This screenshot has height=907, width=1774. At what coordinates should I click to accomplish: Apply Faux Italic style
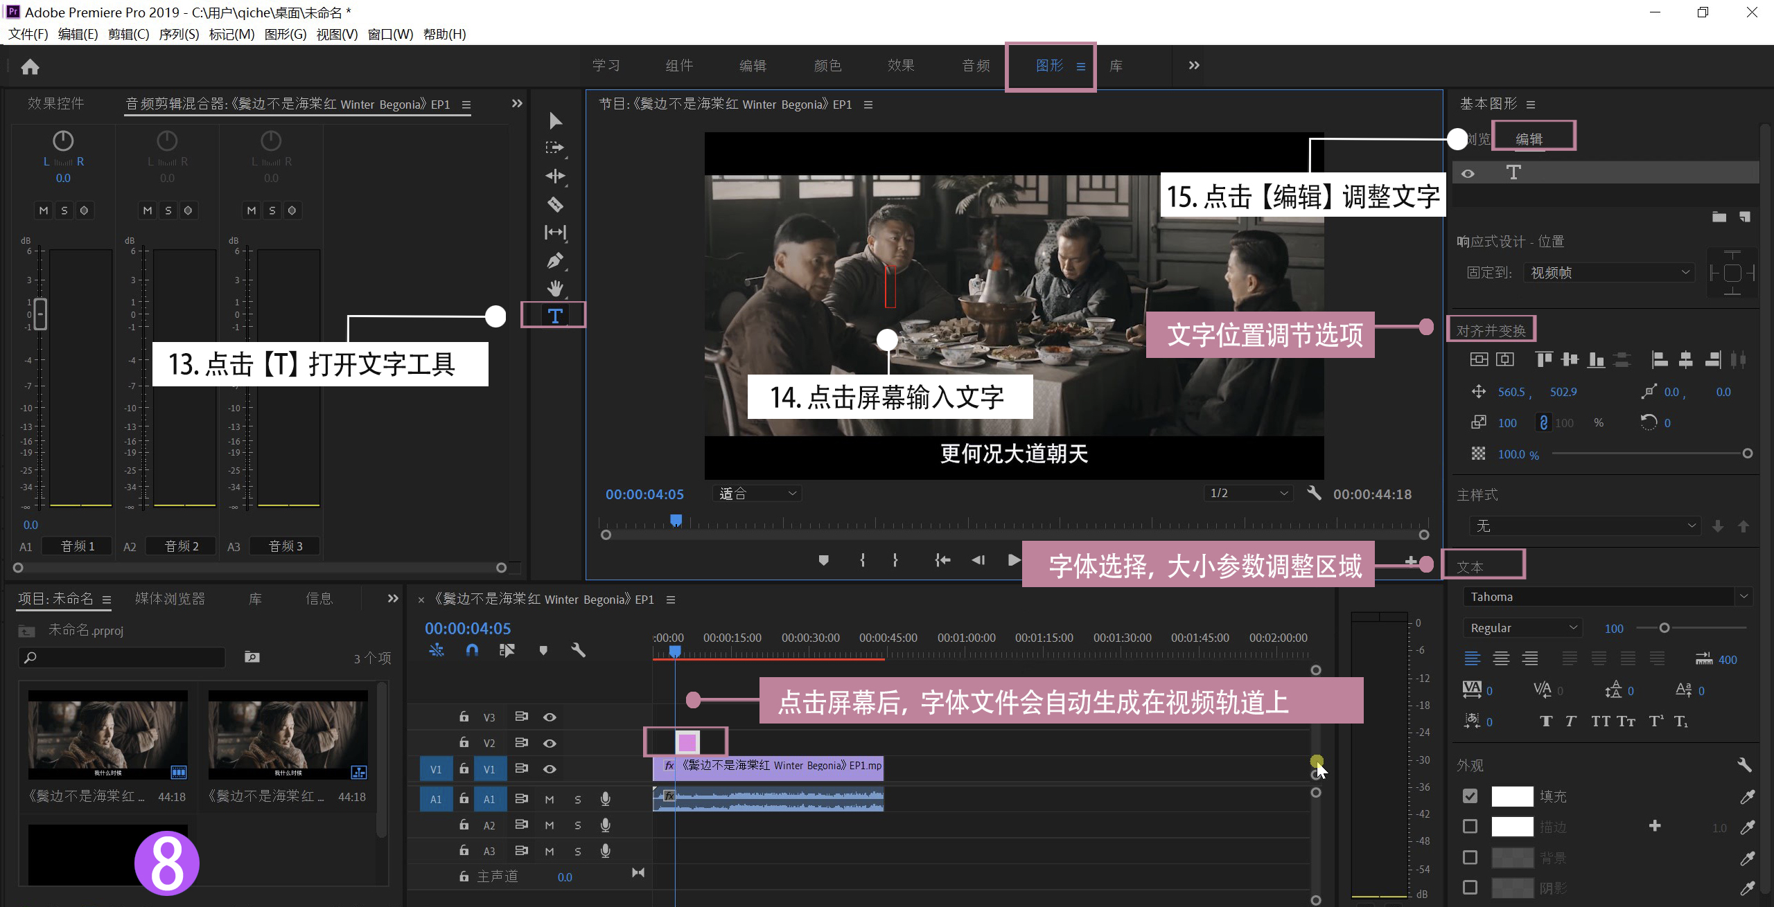point(1570,721)
